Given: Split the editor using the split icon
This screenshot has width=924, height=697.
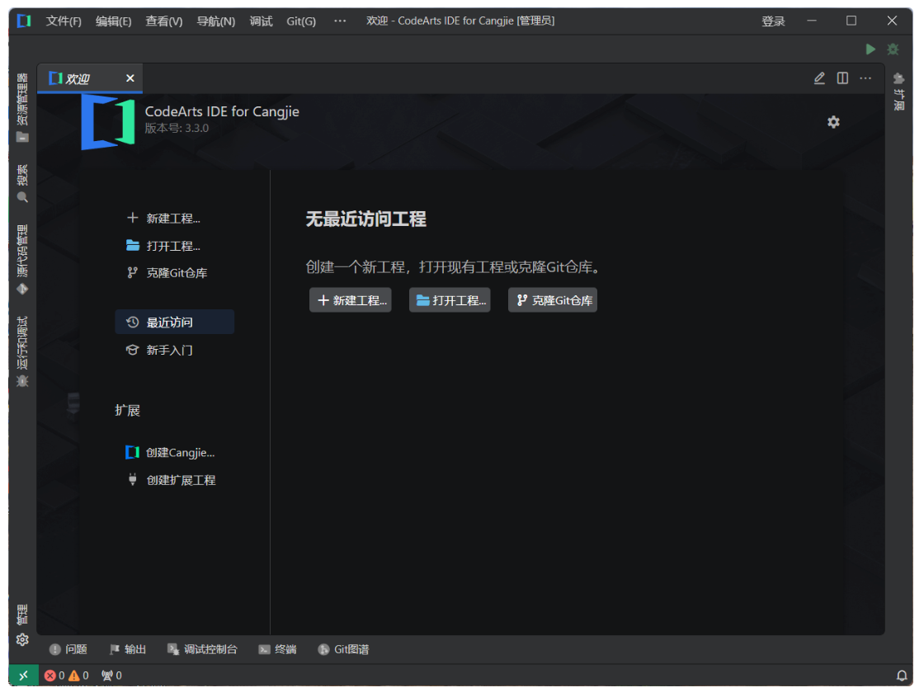Looking at the screenshot, I should 842,78.
